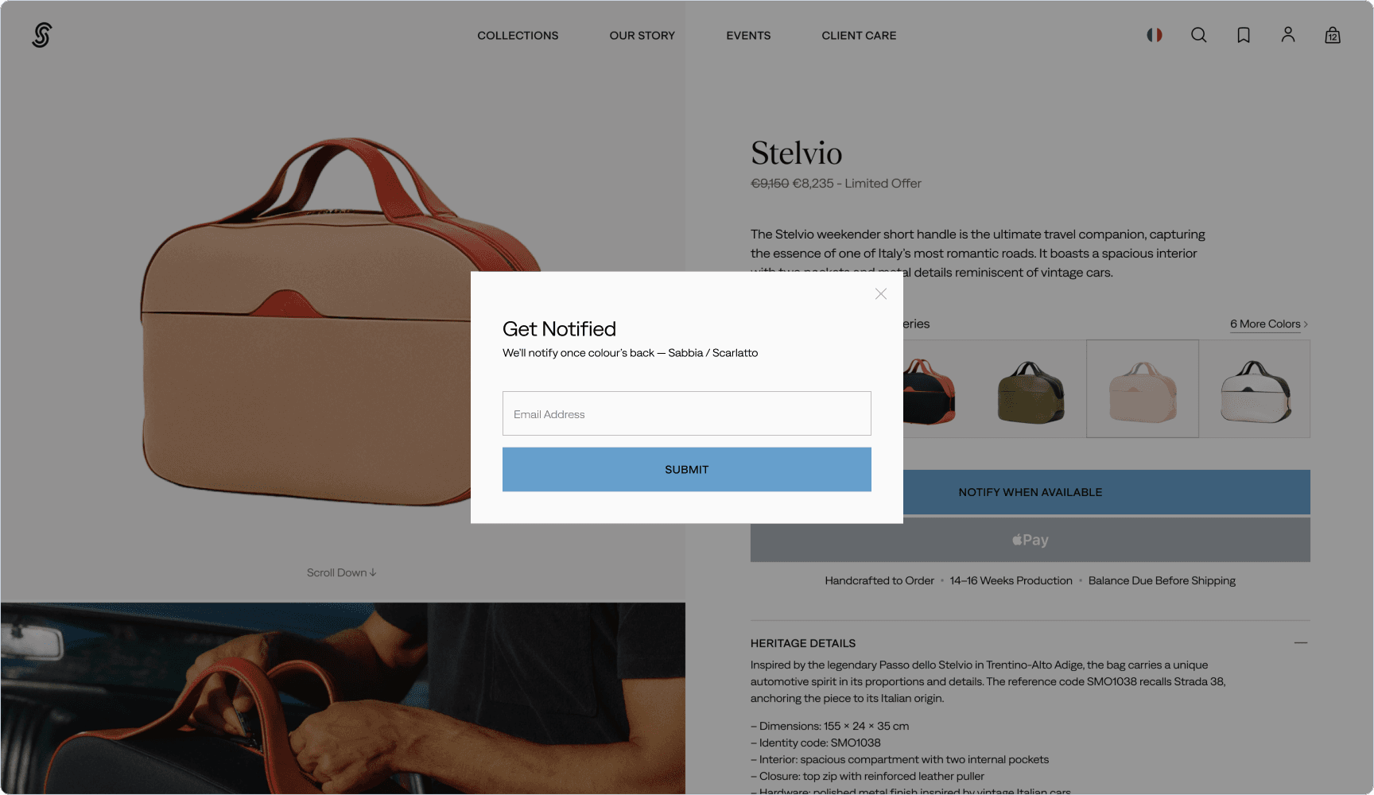
Task: Open saved items bookmark icon
Action: pyautogui.click(x=1244, y=35)
